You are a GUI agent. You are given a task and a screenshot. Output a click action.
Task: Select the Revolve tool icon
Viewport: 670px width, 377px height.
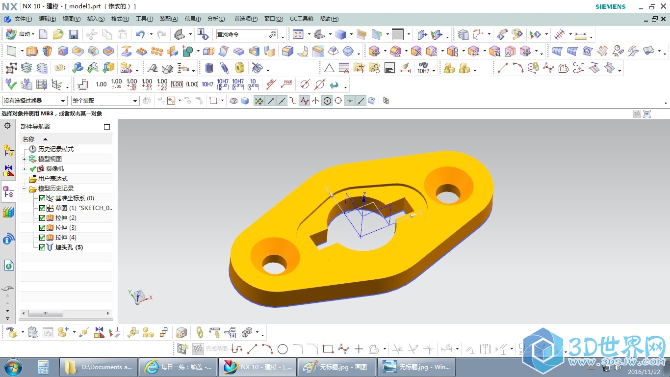(x=47, y=51)
